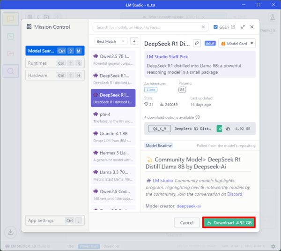This screenshot has height=251, width=281.
Task: Open App Settings
Action: click(55, 221)
